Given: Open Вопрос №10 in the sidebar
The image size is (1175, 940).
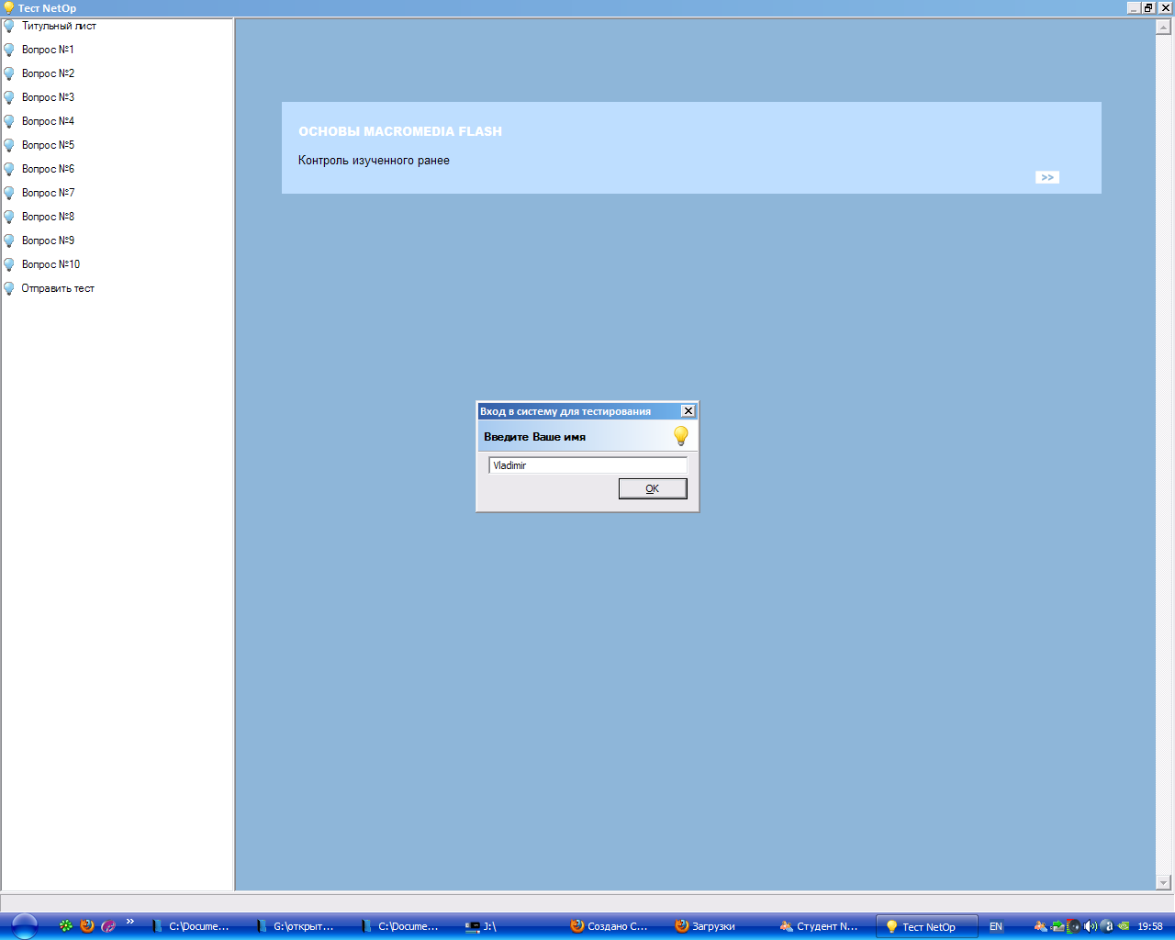Looking at the screenshot, I should click(50, 264).
